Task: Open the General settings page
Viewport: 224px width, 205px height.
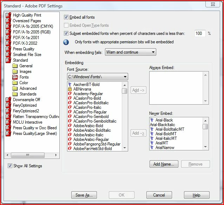Action: pyautogui.click(x=26, y=66)
